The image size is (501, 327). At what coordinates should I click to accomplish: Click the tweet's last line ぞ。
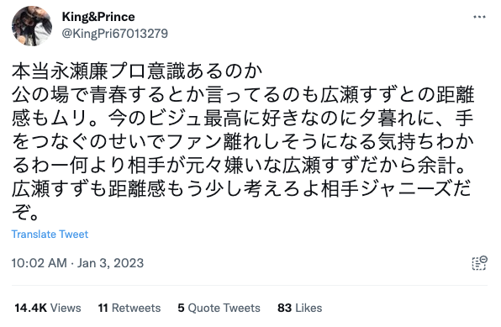pos(25,212)
